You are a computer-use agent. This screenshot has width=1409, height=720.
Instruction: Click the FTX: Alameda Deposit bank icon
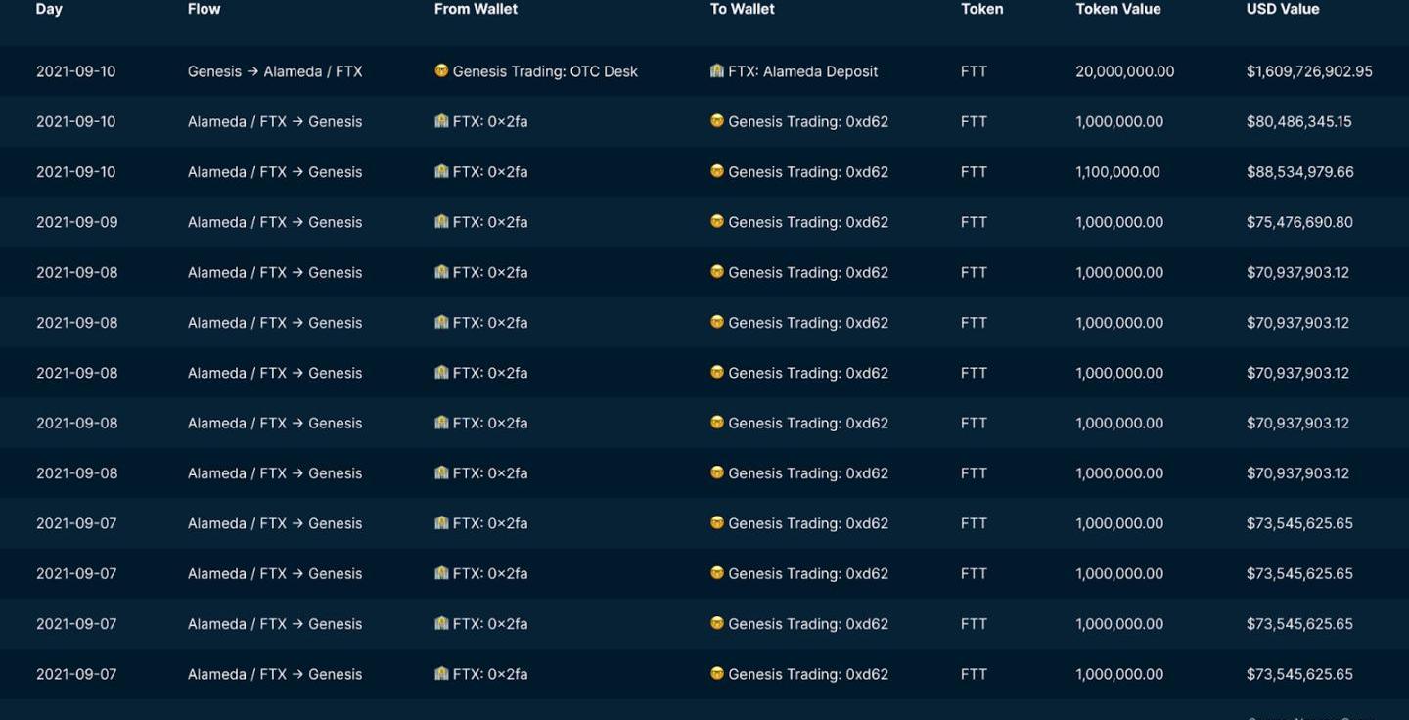click(x=717, y=70)
